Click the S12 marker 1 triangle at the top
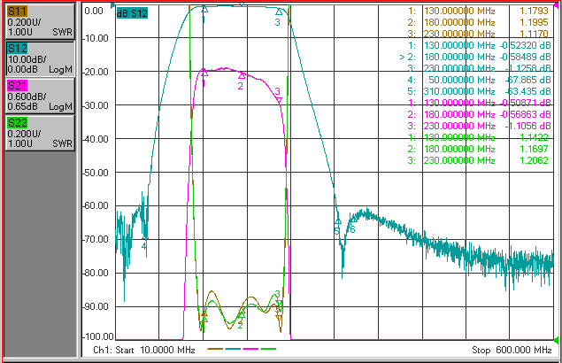Image resolution: width=562 pixels, height=363 pixels. click(x=204, y=9)
